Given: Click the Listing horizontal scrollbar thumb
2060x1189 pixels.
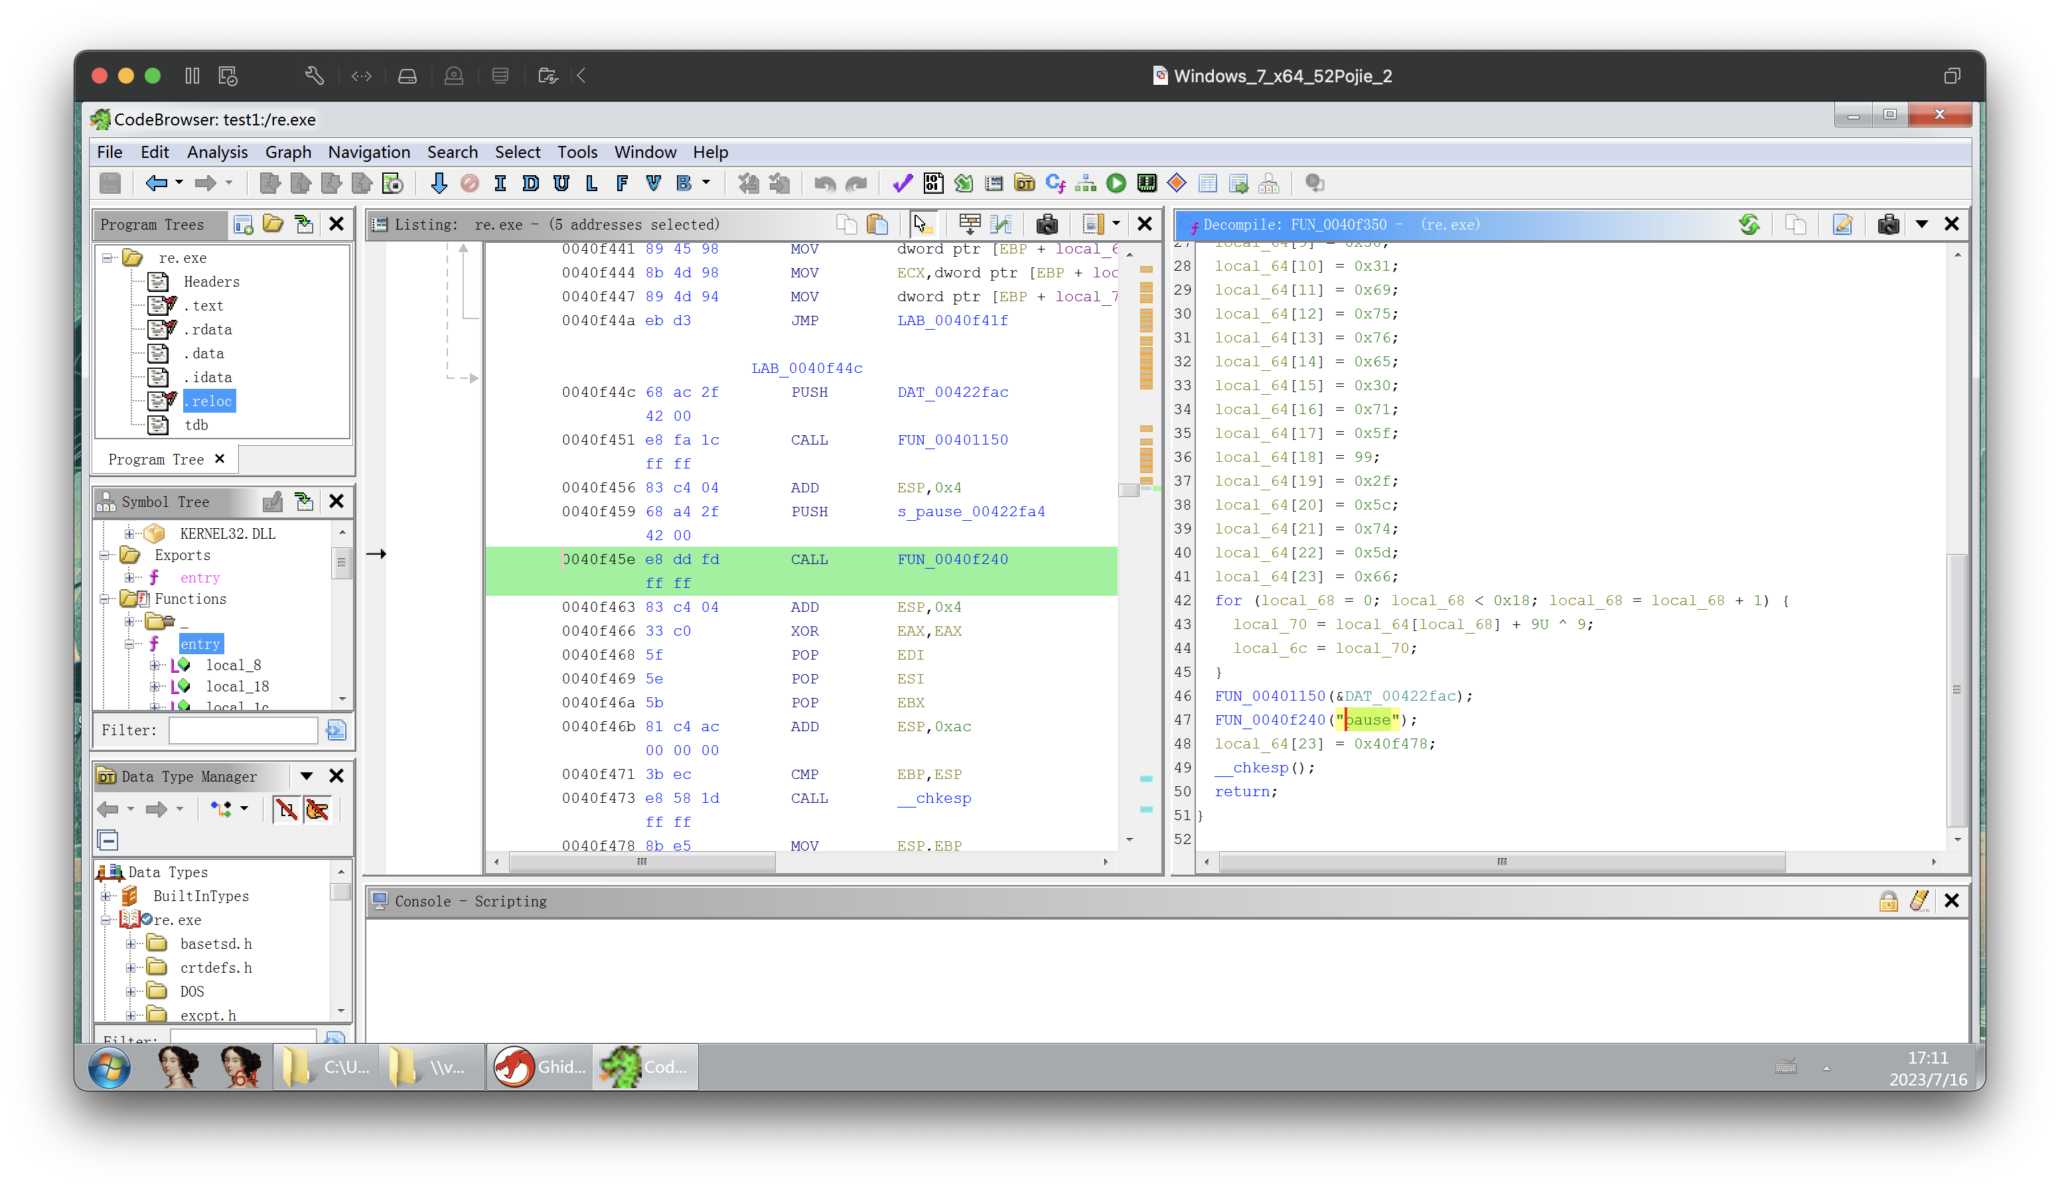Looking at the screenshot, I should pos(641,861).
